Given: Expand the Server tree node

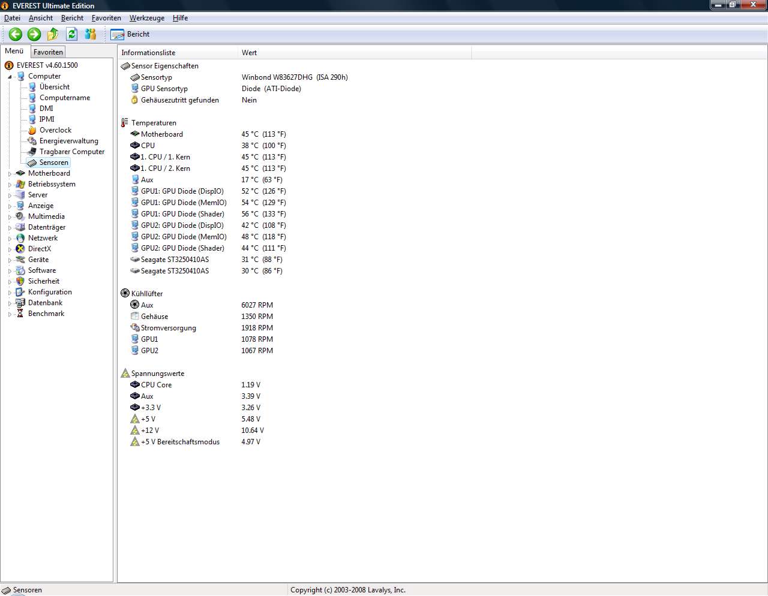Looking at the screenshot, I should coord(10,195).
